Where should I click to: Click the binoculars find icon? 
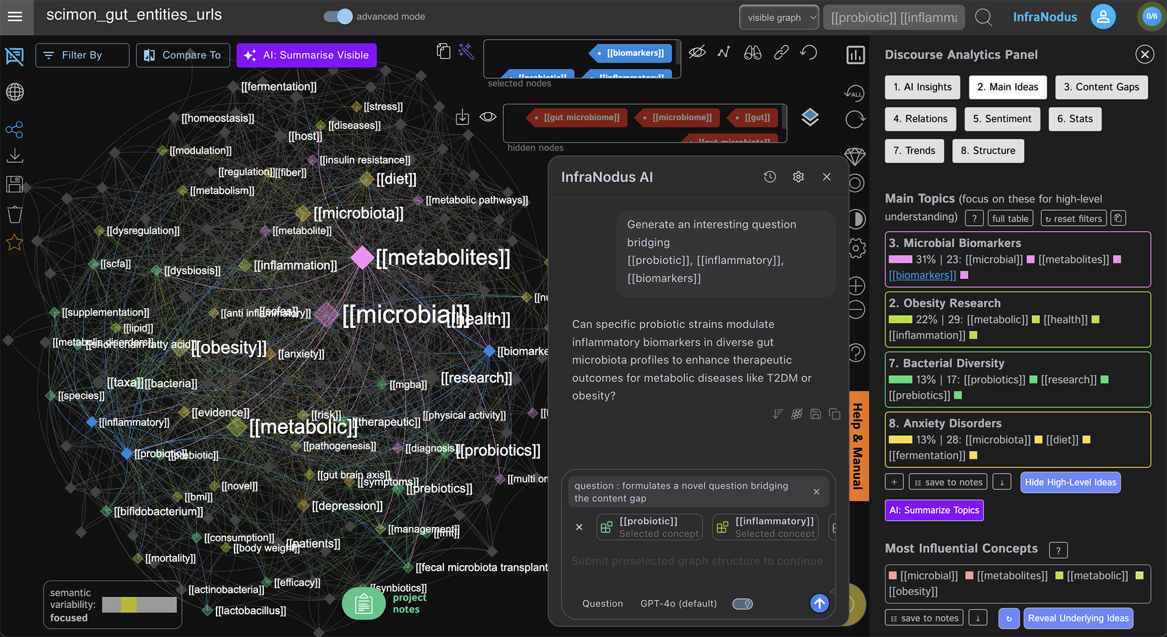[x=753, y=52]
